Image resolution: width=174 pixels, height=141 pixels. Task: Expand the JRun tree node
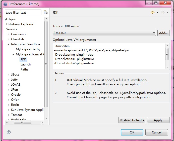[x=8, y=90]
